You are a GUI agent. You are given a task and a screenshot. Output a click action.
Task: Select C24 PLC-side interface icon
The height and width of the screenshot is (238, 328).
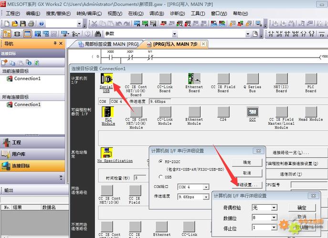[x=223, y=112]
